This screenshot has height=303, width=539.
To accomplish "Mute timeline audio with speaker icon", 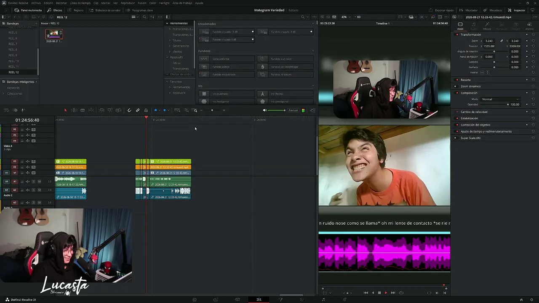I will pyautogui.click(x=264, y=110).
